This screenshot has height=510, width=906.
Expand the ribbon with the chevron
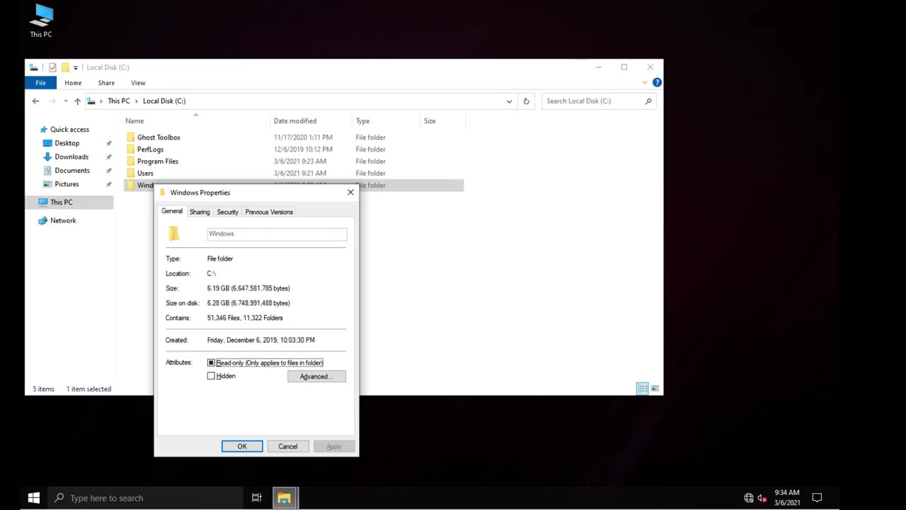[x=644, y=83]
